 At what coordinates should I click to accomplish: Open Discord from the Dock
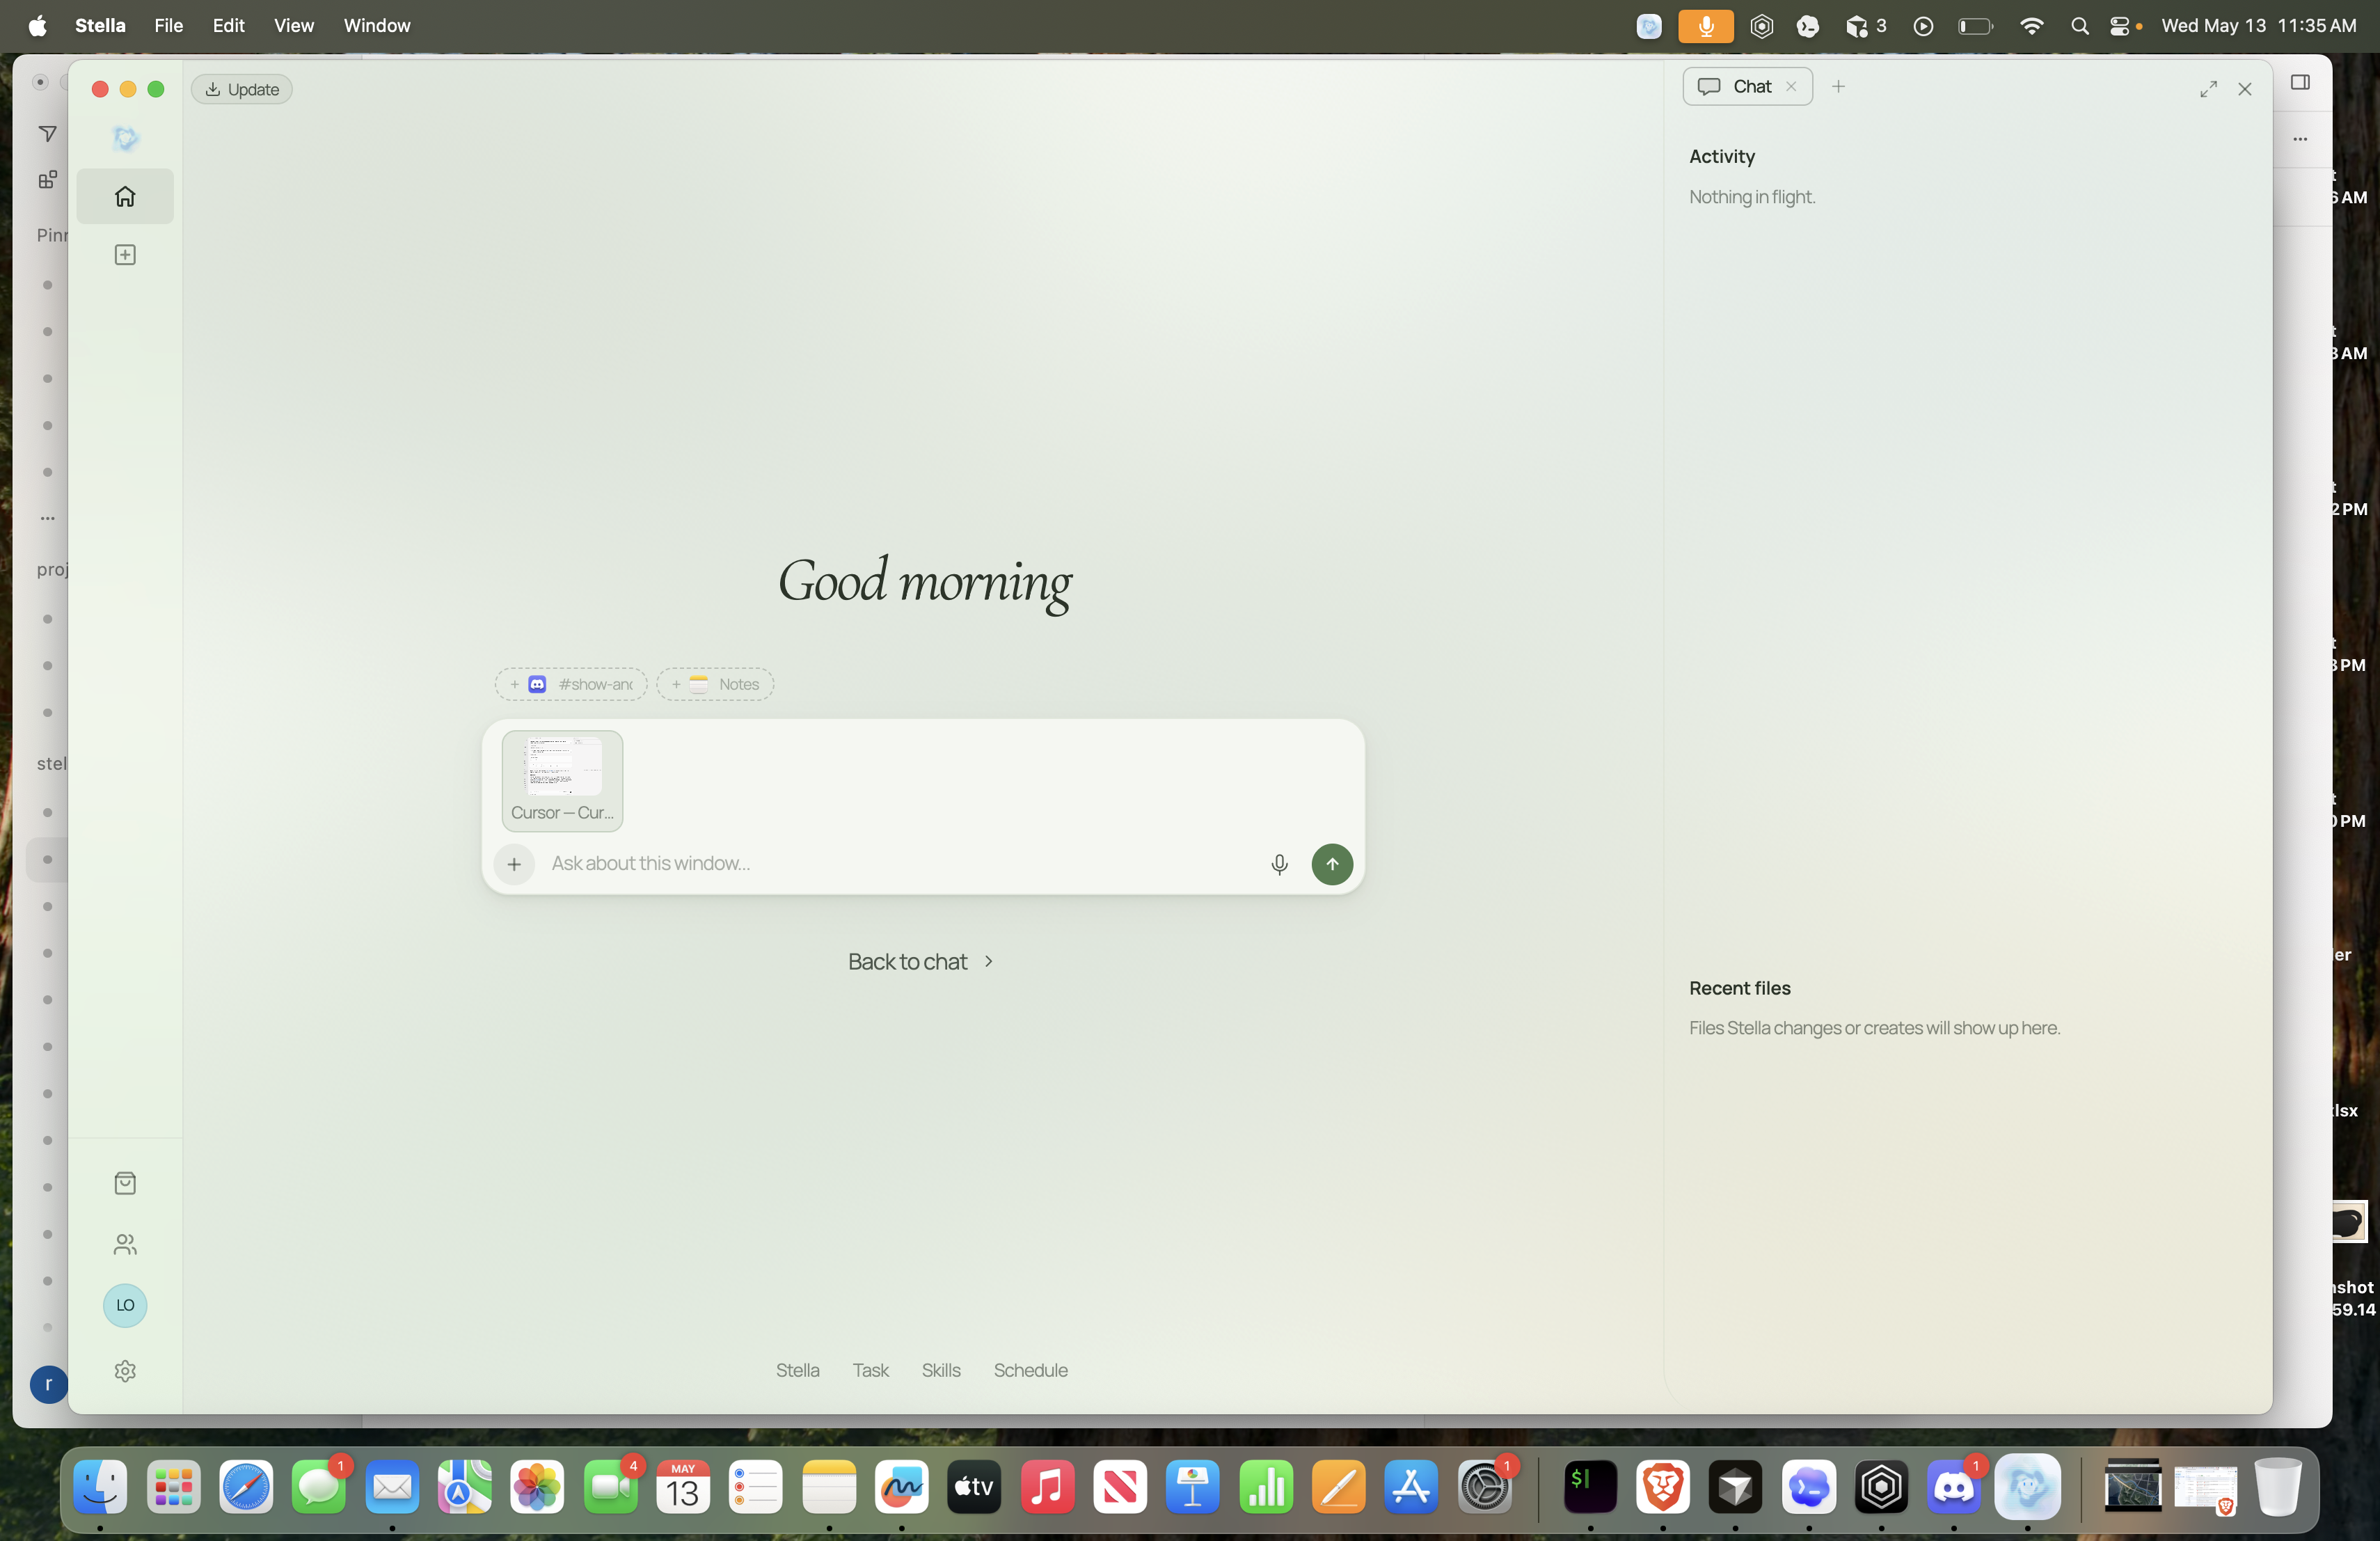coord(1954,1487)
